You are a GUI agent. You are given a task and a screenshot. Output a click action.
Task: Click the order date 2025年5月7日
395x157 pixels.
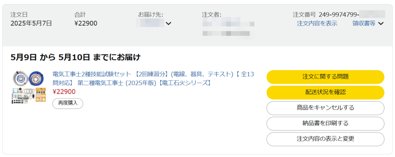pos(31,23)
